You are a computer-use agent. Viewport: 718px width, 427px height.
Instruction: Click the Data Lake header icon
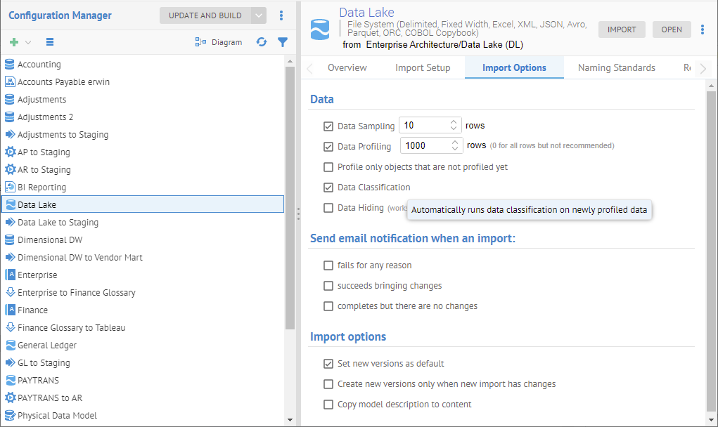[x=320, y=29]
